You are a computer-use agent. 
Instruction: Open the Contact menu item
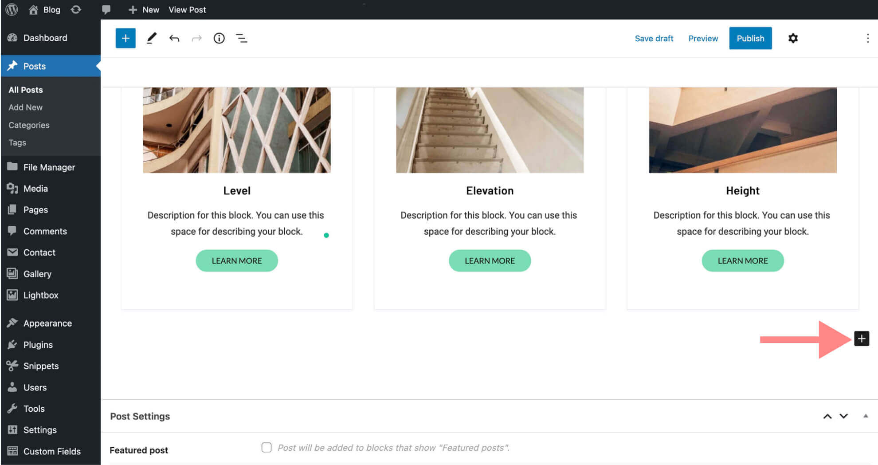click(x=51, y=252)
